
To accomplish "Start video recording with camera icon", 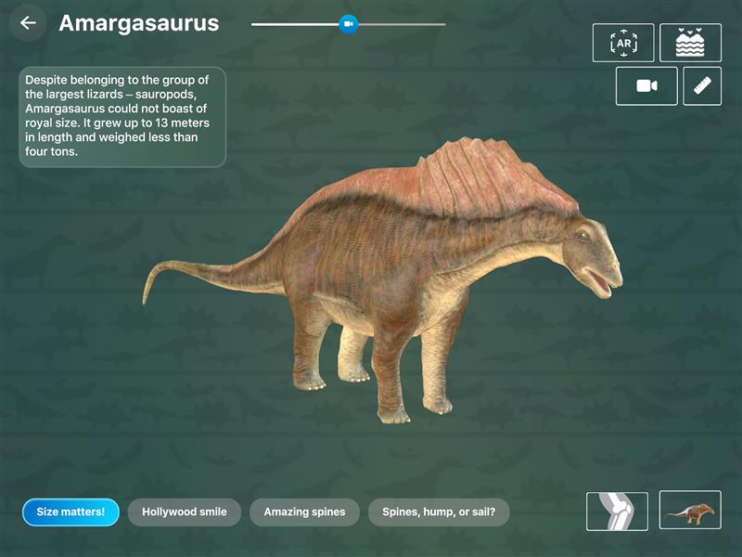I will click(646, 85).
